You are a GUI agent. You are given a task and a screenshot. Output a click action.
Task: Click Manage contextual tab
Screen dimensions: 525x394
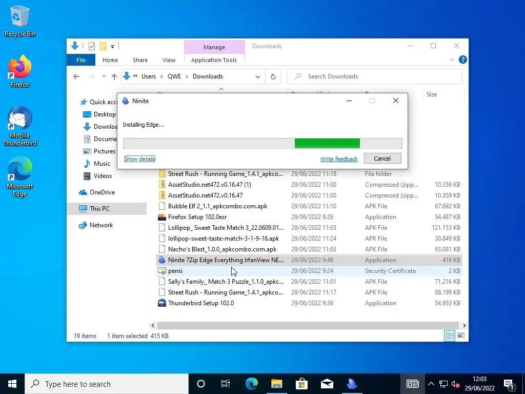[x=214, y=47]
